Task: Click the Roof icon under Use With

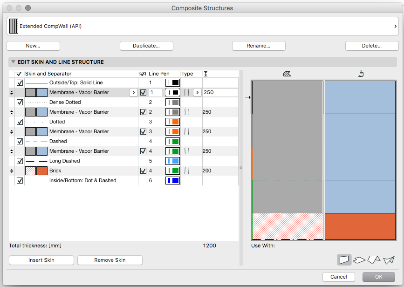Action: coord(374,260)
